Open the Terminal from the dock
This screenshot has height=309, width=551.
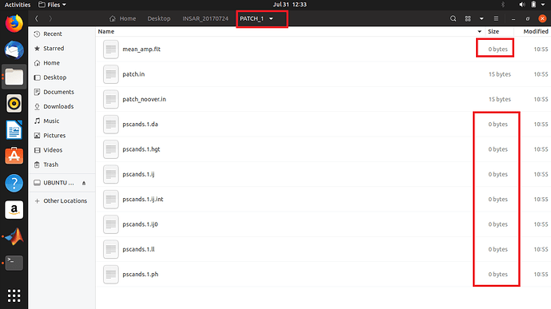[x=14, y=263]
